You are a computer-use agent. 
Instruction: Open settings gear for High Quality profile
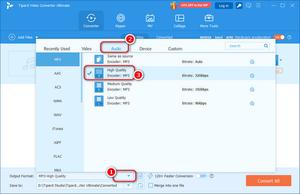coord(252,76)
